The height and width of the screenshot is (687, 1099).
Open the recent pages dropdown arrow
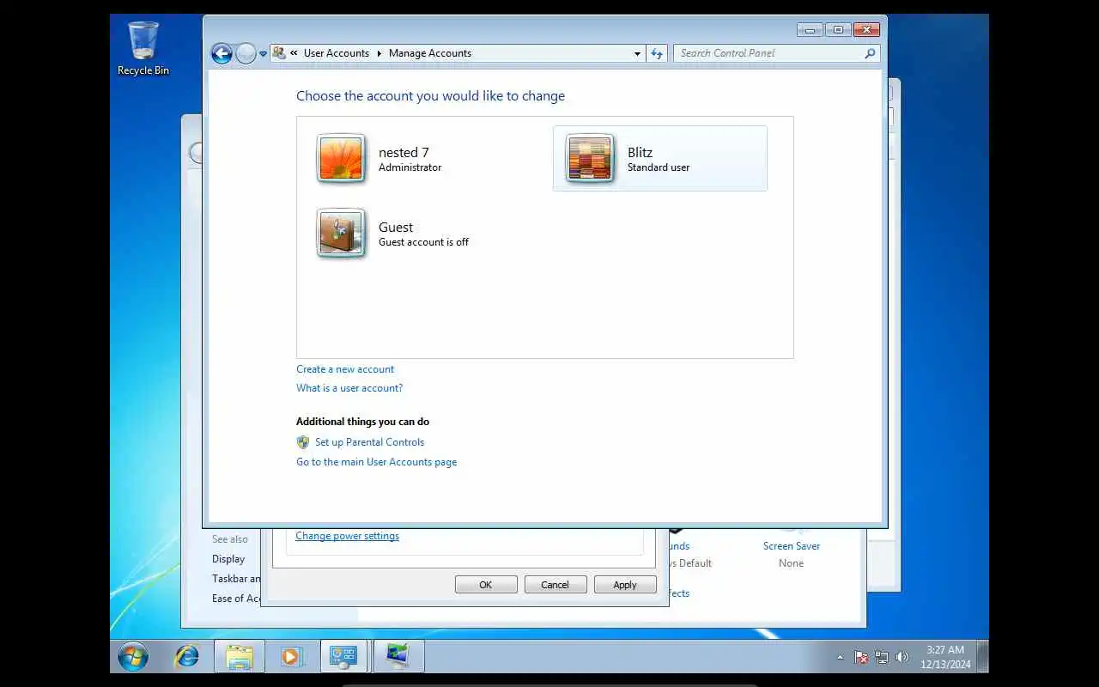coord(264,53)
